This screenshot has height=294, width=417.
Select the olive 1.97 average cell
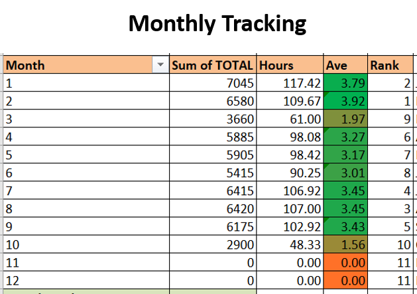tap(345, 119)
